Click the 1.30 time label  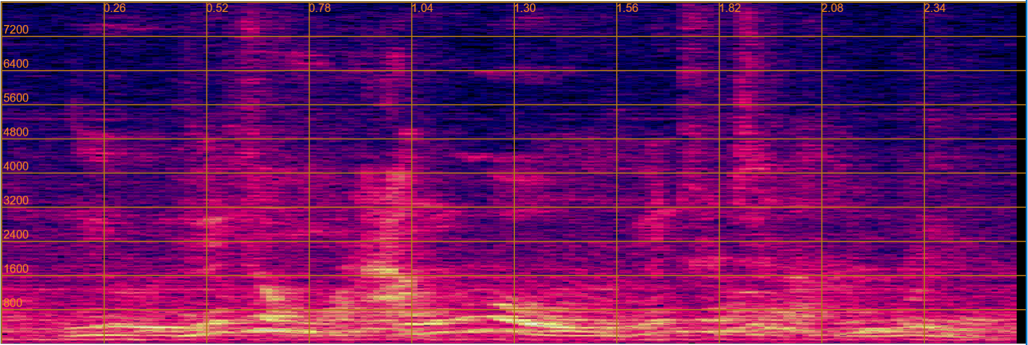click(x=525, y=8)
